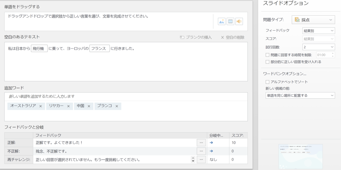Click the insert video icon
The width and height of the screenshot is (341, 170).
[x=230, y=21]
